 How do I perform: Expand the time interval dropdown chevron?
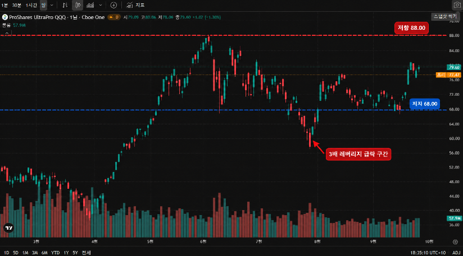(52, 5)
